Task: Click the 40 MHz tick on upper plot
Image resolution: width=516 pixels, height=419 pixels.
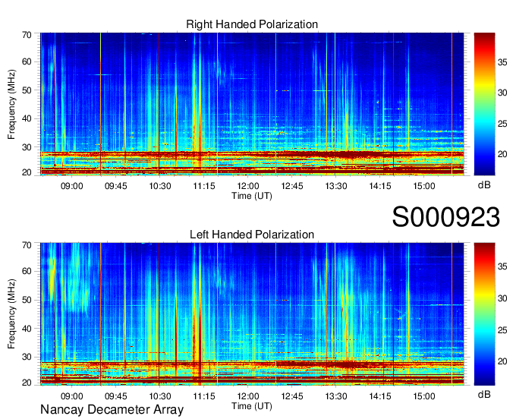Action: coord(27,118)
